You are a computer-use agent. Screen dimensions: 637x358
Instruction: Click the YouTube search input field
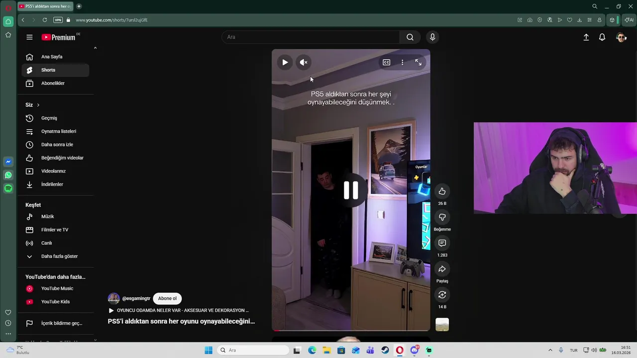311,37
